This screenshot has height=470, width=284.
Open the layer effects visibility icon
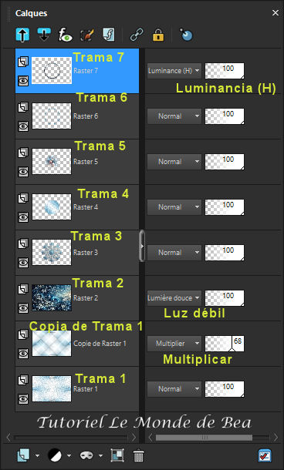[66, 35]
